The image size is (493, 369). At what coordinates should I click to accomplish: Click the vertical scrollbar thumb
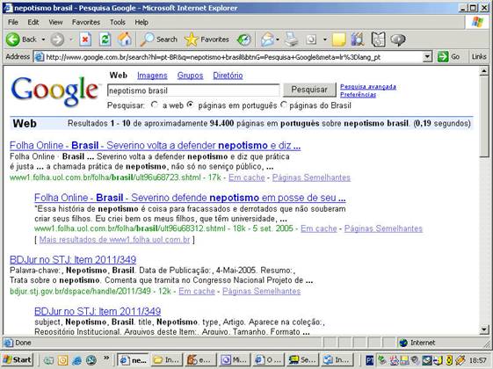[x=484, y=116]
